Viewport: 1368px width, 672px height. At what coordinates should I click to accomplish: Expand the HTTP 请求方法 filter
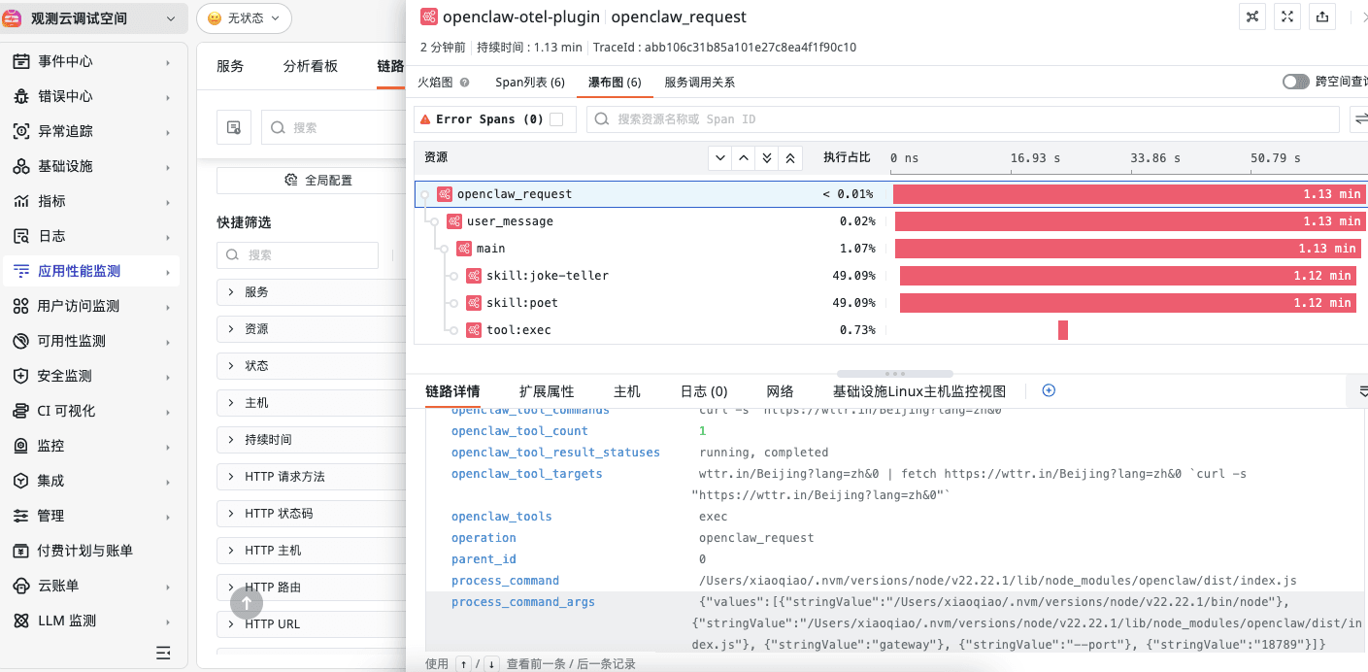tap(231, 477)
